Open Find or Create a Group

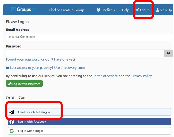[x=67, y=10]
